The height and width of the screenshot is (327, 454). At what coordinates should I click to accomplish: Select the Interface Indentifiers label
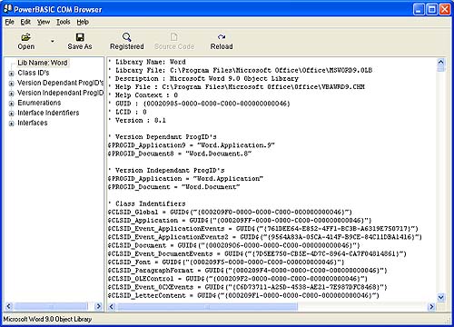coord(48,113)
